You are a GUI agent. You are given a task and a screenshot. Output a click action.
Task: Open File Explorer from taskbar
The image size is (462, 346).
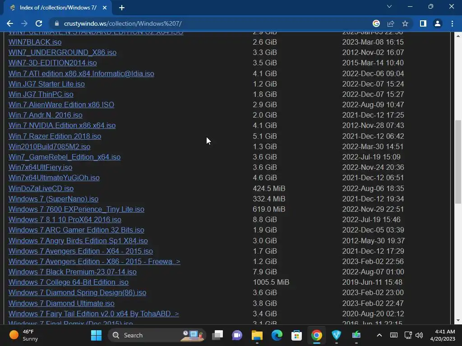point(257,335)
